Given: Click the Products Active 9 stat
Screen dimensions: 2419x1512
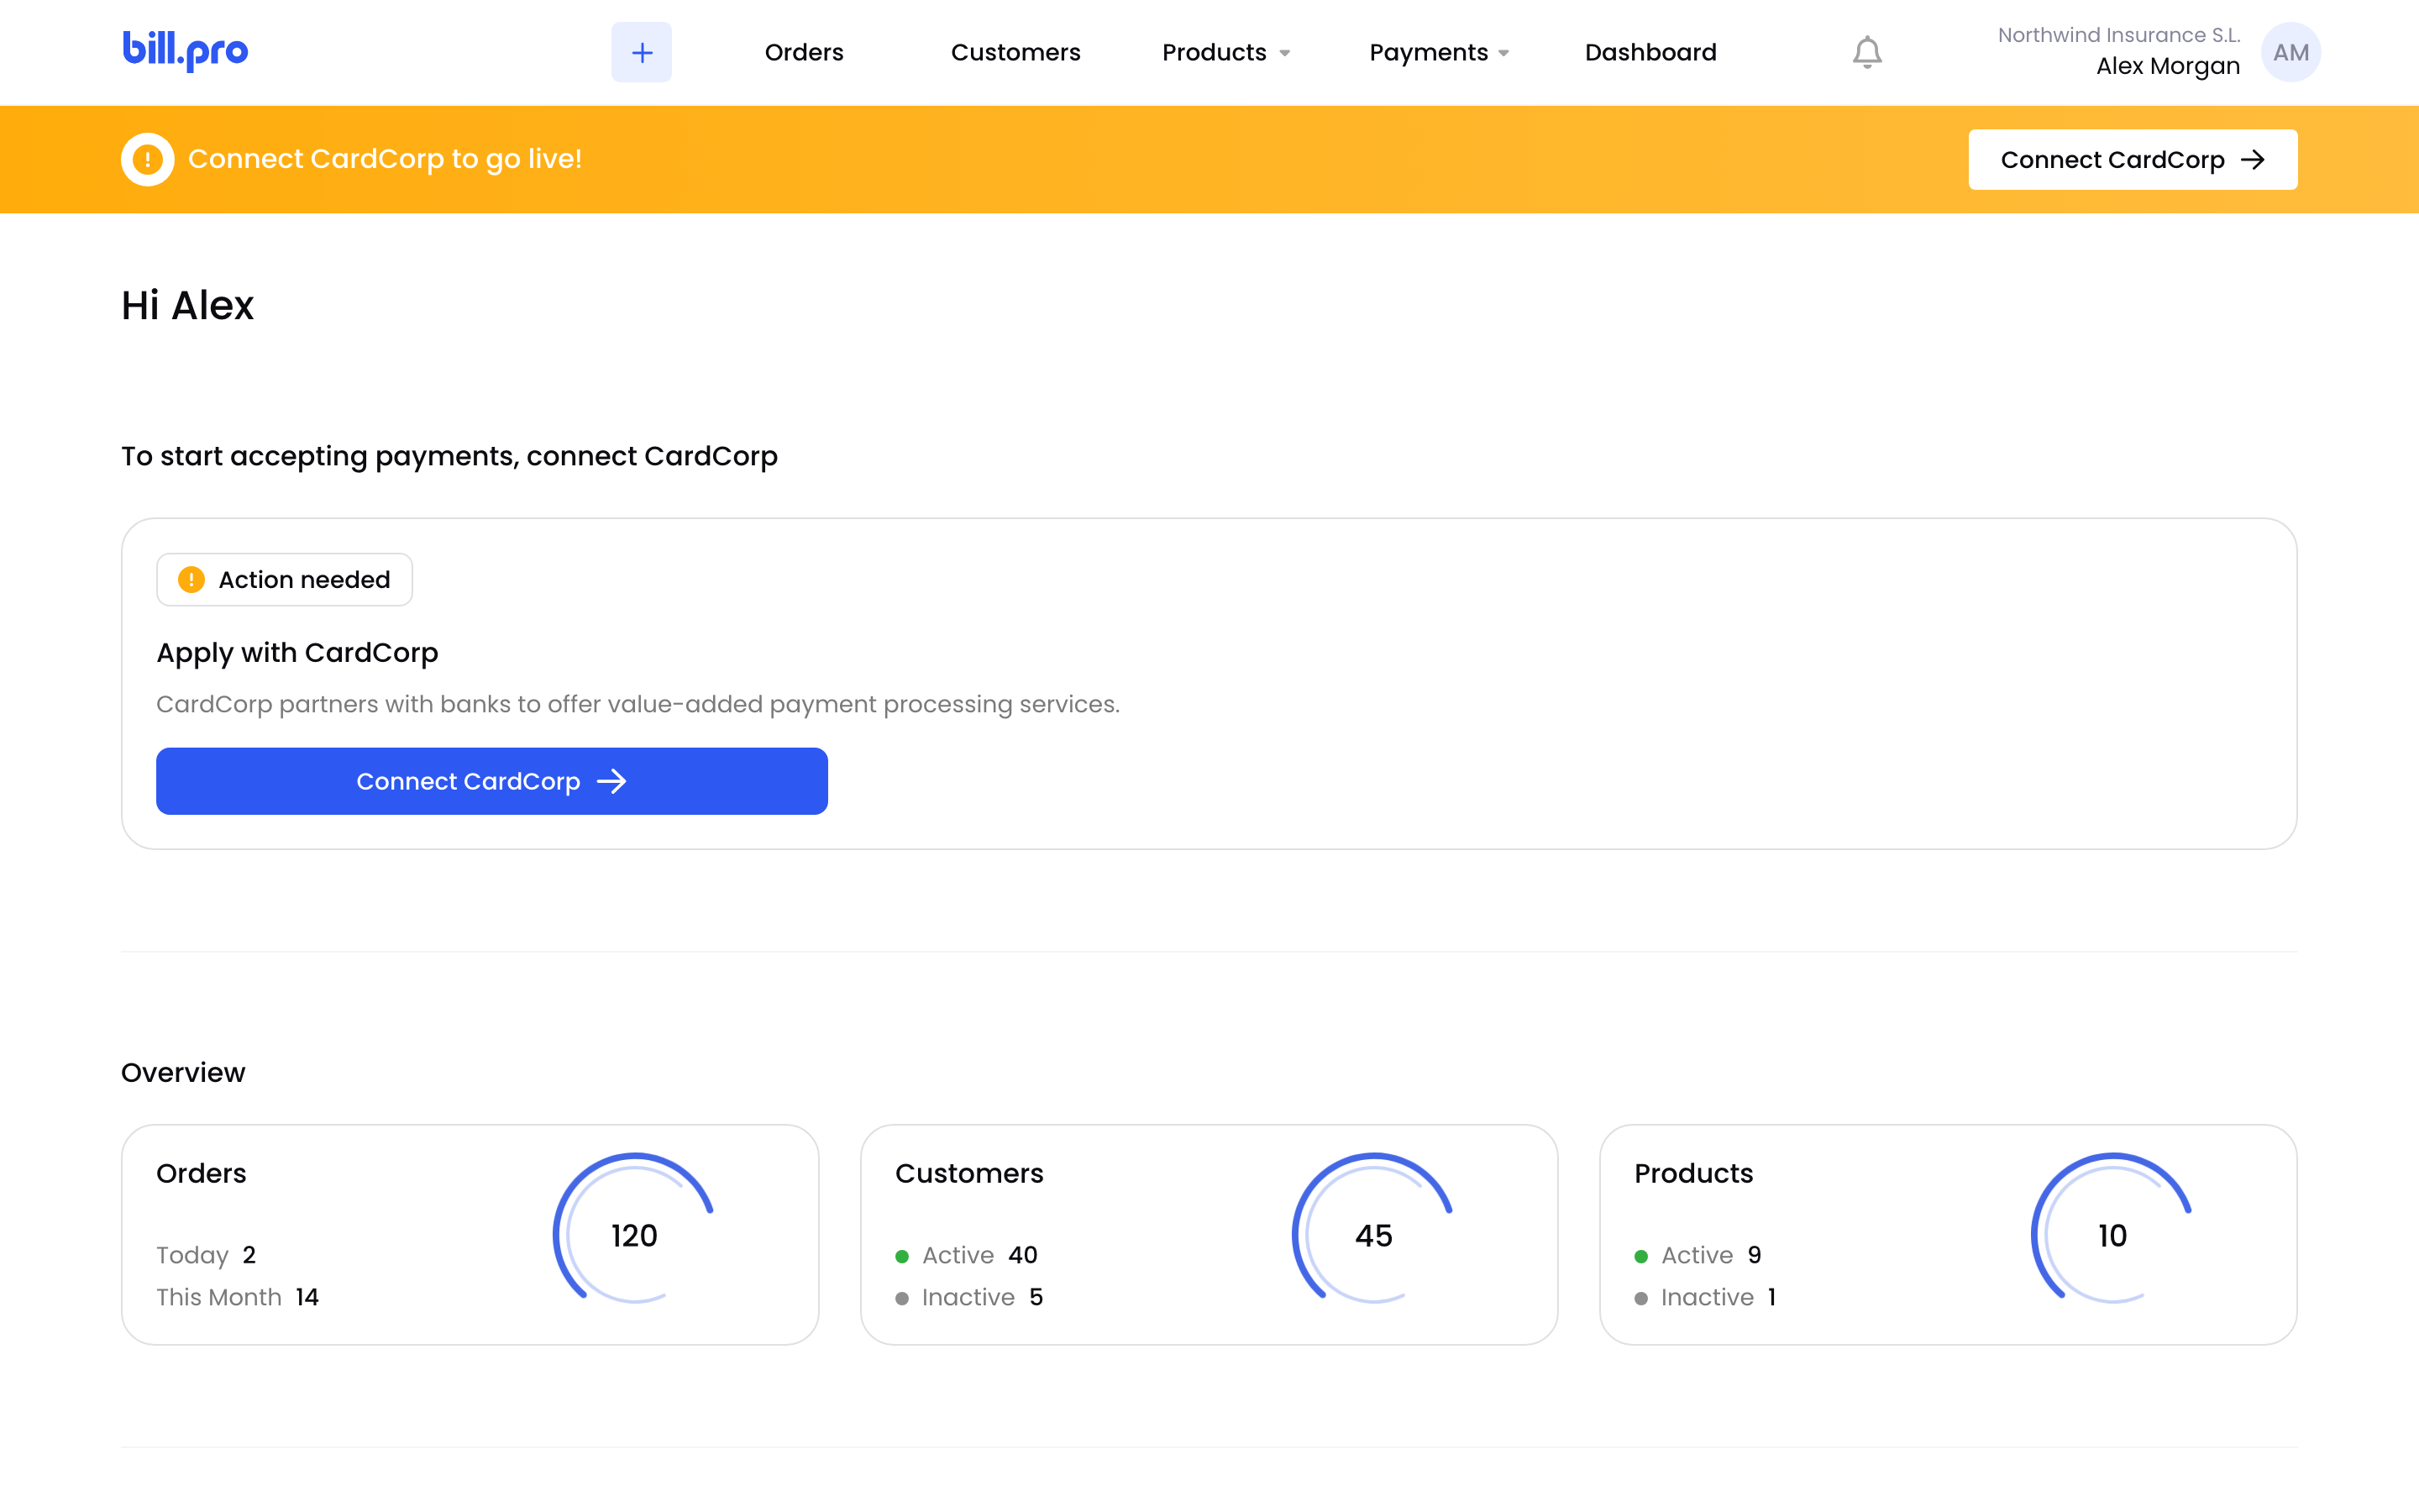Looking at the screenshot, I should pos(1697,1255).
